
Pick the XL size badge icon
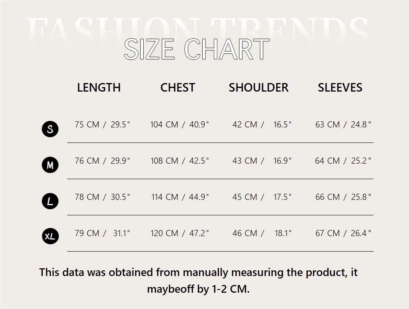click(x=50, y=236)
